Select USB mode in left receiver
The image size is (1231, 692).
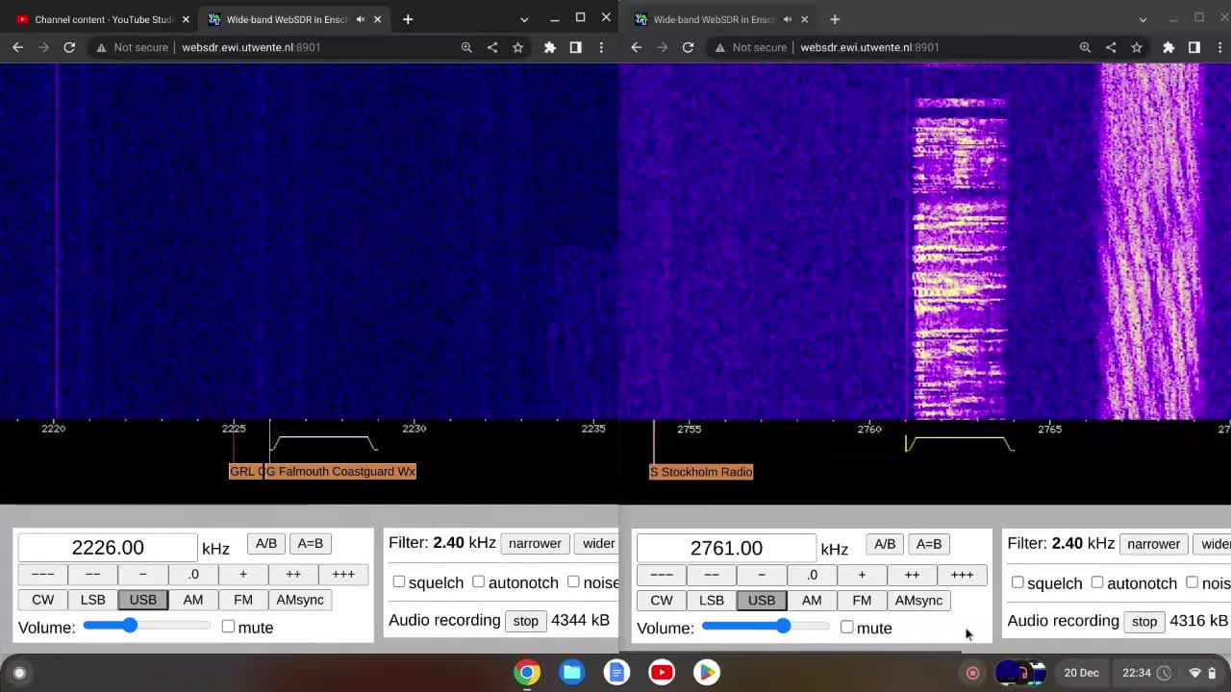(142, 600)
